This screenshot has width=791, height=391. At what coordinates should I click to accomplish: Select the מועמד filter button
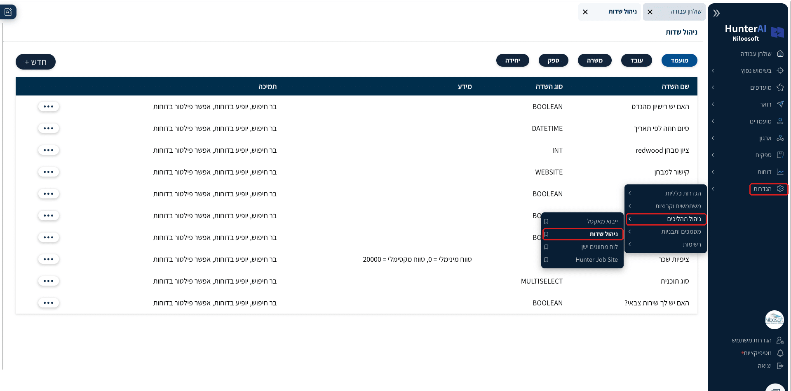[x=679, y=61]
